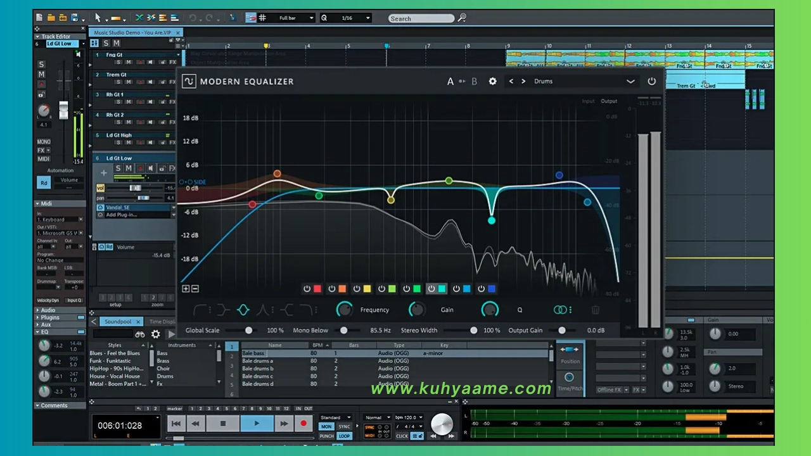Image resolution: width=811 pixels, height=456 pixels.
Task: Select preset A in Modern Equalizer
Action: 450,81
